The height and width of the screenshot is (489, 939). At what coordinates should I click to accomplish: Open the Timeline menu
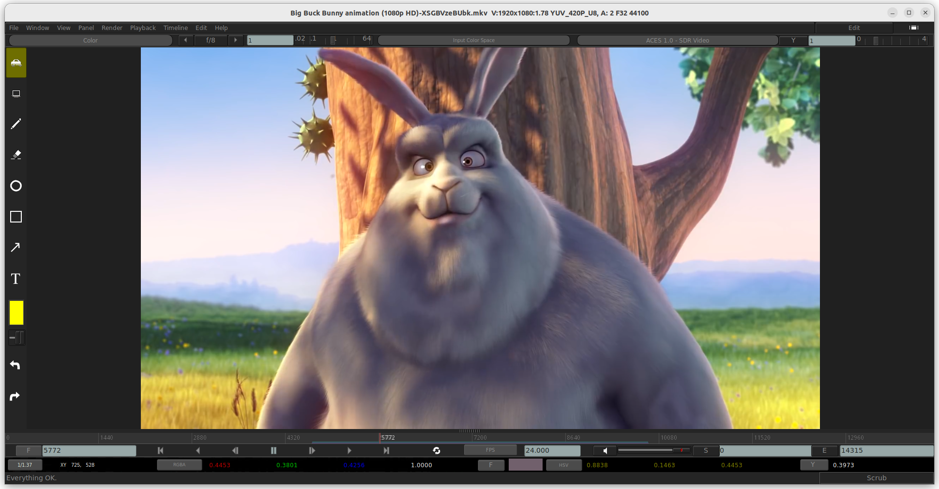tap(175, 28)
